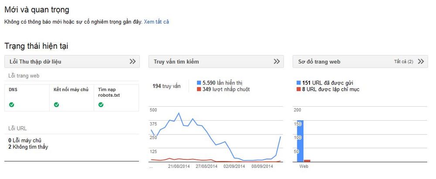Image resolution: width=436 pixels, height=179 pixels.
Task: Click the Kết nối máy chủ green checkmark
Action: click(x=56, y=105)
